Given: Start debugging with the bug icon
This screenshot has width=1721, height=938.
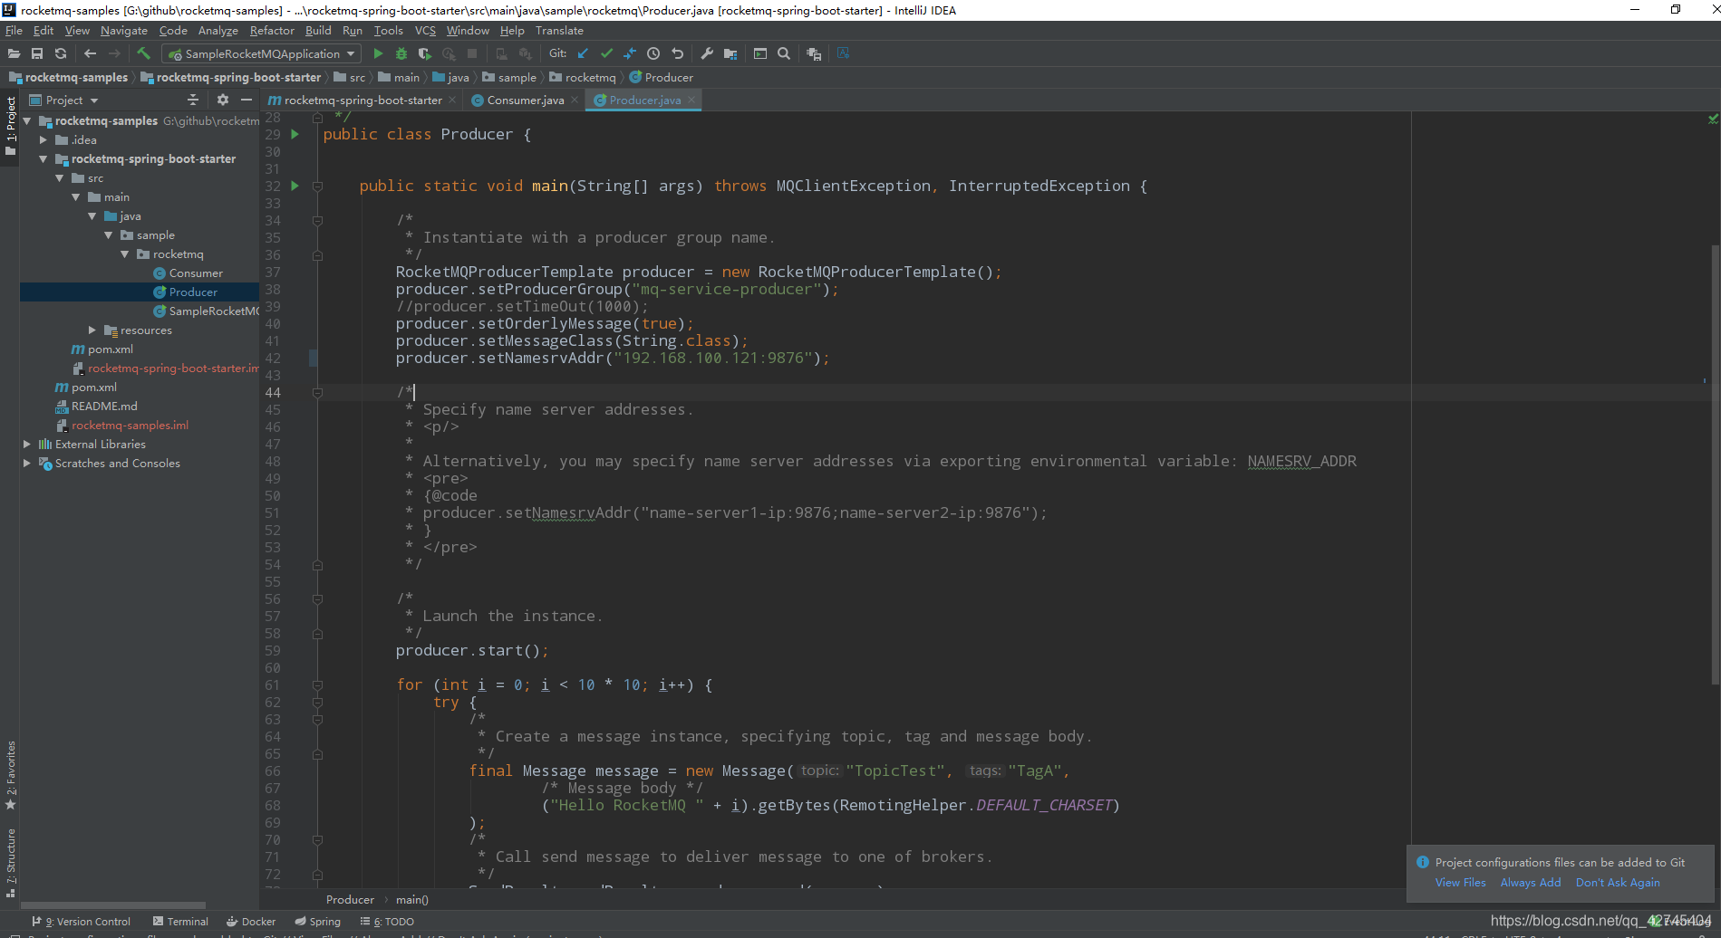Looking at the screenshot, I should 401,53.
